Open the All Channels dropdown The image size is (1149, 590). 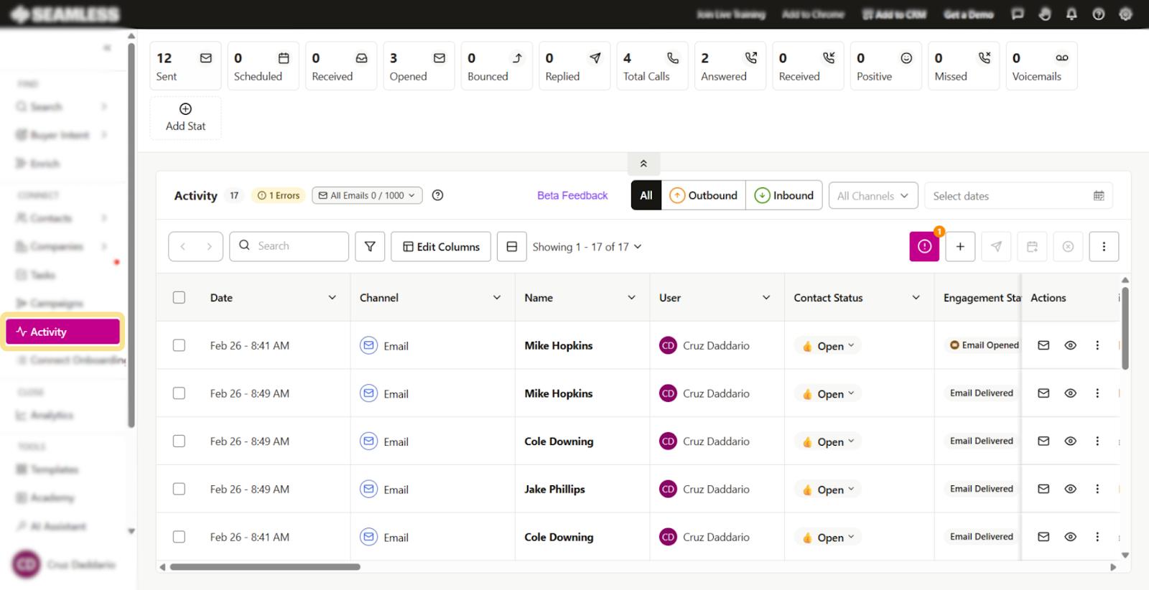[873, 195]
